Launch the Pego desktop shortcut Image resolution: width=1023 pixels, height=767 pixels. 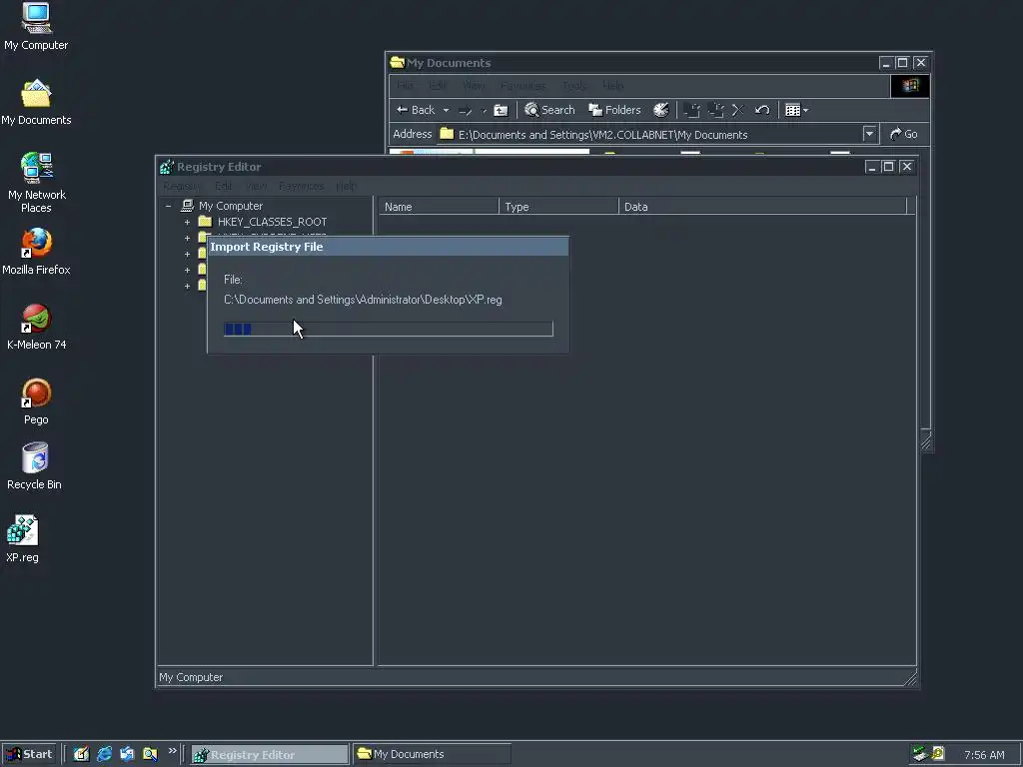point(36,401)
